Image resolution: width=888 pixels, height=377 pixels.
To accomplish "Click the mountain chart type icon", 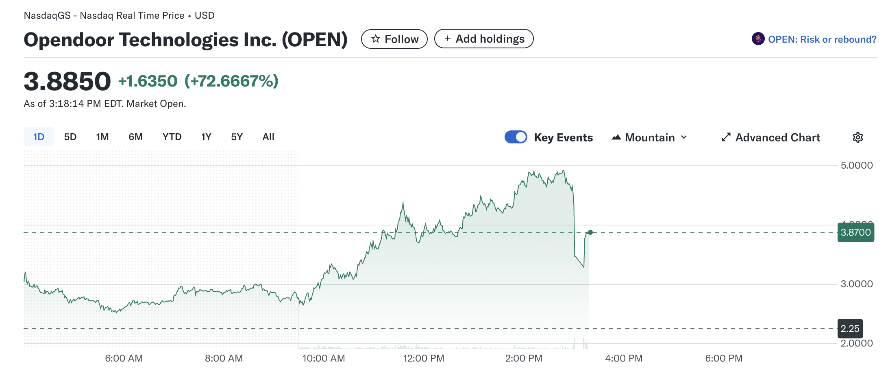I will [x=616, y=137].
